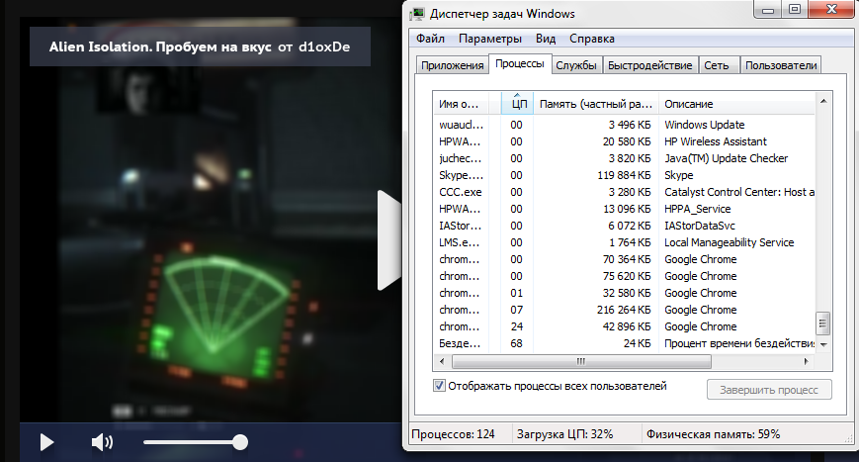The image size is (859, 462).
Task: Select the IAStorDataSvc process row
Action: pos(624,226)
